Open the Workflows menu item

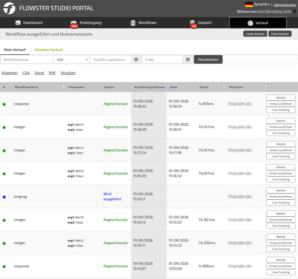(x=144, y=23)
